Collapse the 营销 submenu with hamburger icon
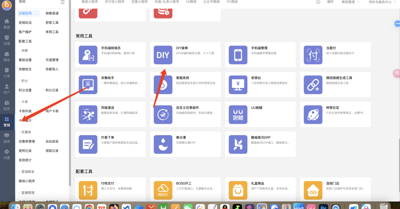Screen dimensions: 400x209 [x=62, y=2]
